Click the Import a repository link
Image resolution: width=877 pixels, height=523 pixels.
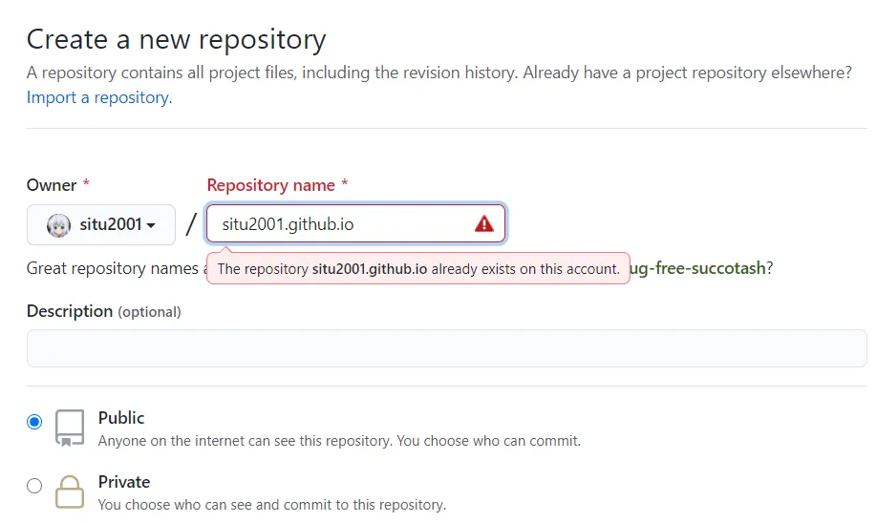(99, 97)
